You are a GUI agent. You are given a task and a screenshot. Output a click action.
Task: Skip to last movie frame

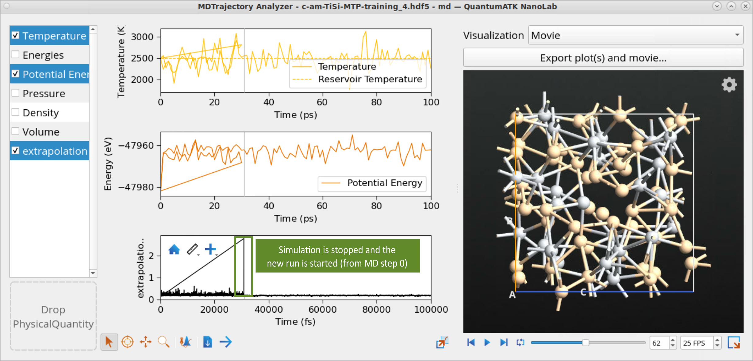(x=504, y=342)
